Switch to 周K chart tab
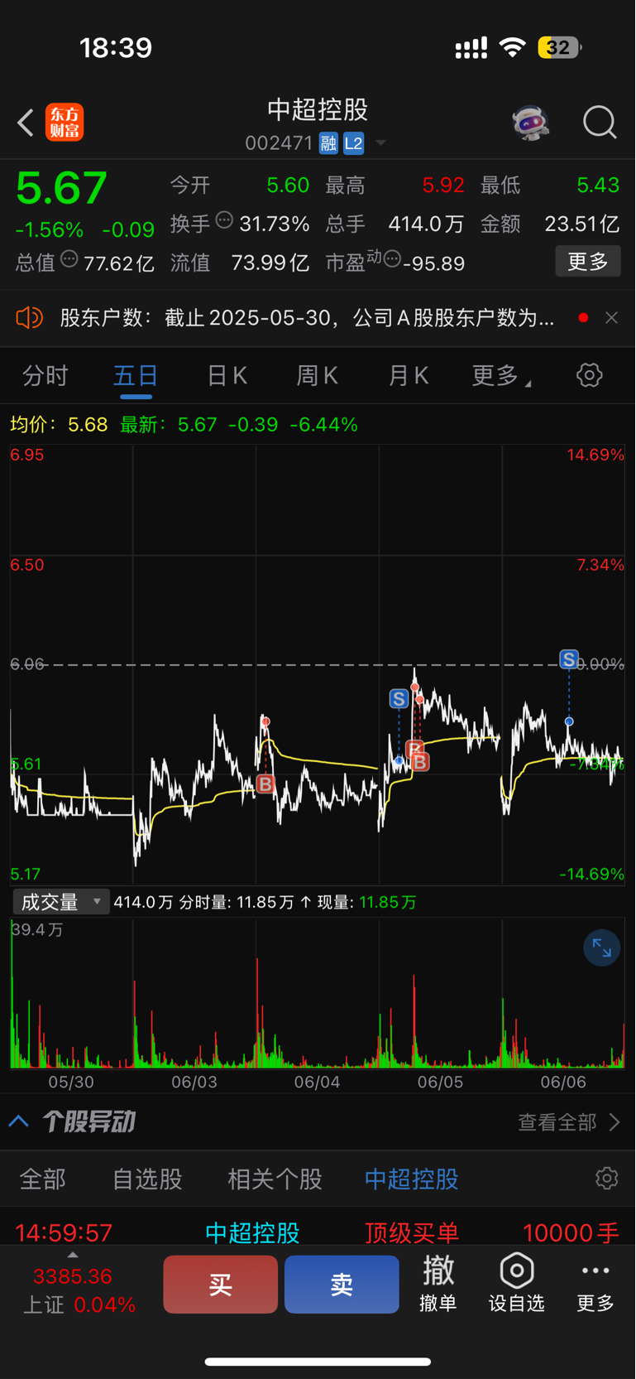 click(x=318, y=376)
